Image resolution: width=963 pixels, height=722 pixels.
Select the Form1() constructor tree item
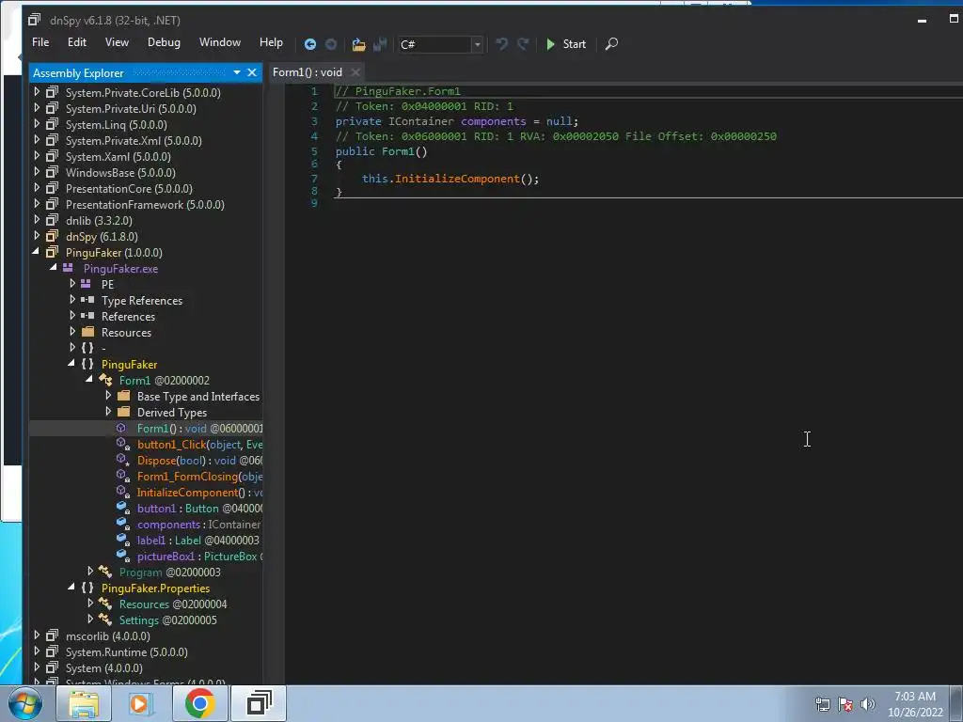199,429
